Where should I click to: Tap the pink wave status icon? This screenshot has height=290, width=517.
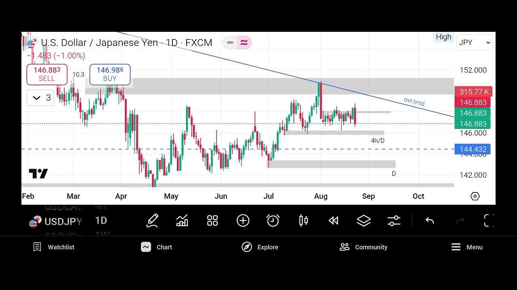(244, 43)
